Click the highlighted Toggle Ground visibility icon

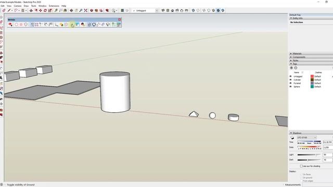[x=72, y=24]
